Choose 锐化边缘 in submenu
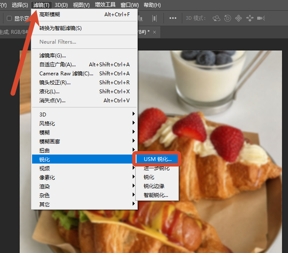 pos(157,186)
